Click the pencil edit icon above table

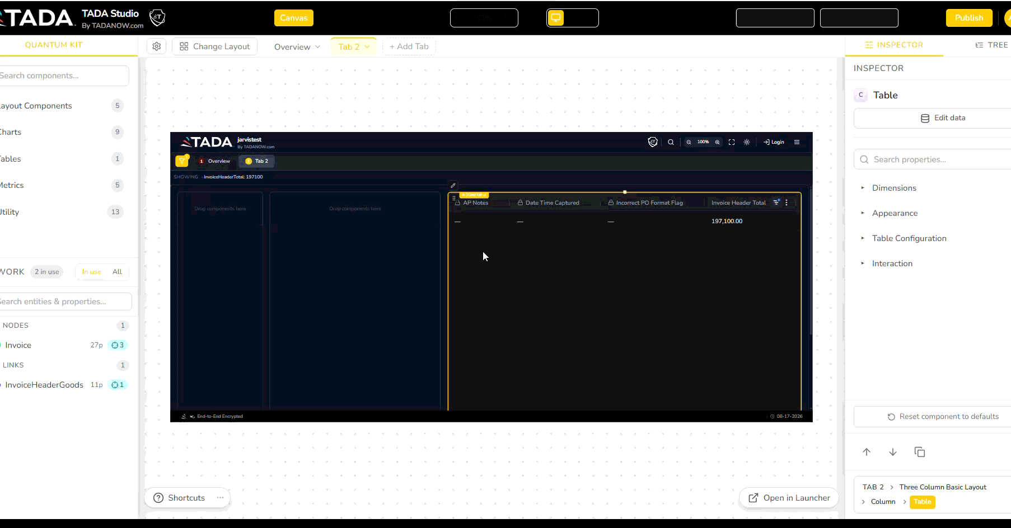[453, 186]
